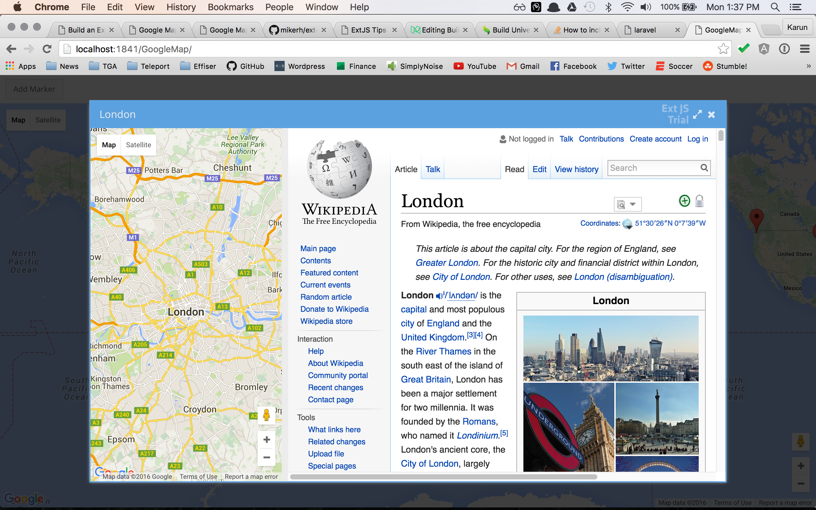Open the page preview dropdown beside the title
The image size is (816, 510).
click(628, 204)
